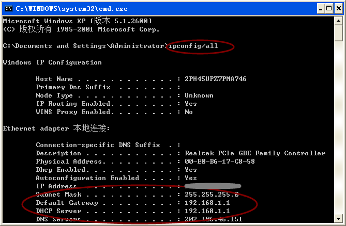Click the Subnet Mask 255.255.255.0 value
This screenshot has width=346, height=226.
coord(212,195)
